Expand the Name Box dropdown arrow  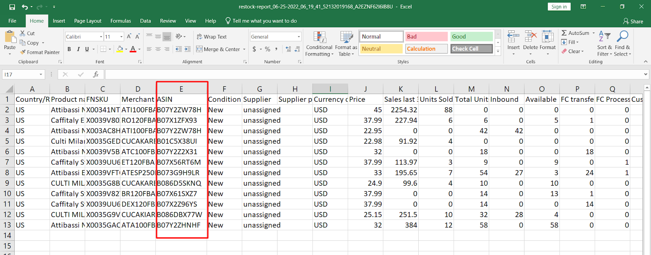click(x=41, y=75)
